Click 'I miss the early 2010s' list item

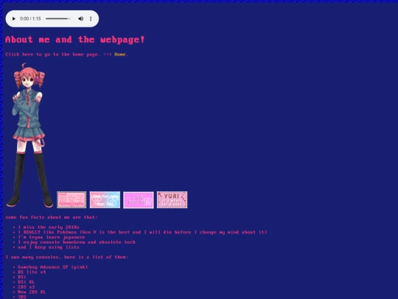pyautogui.click(x=49, y=227)
